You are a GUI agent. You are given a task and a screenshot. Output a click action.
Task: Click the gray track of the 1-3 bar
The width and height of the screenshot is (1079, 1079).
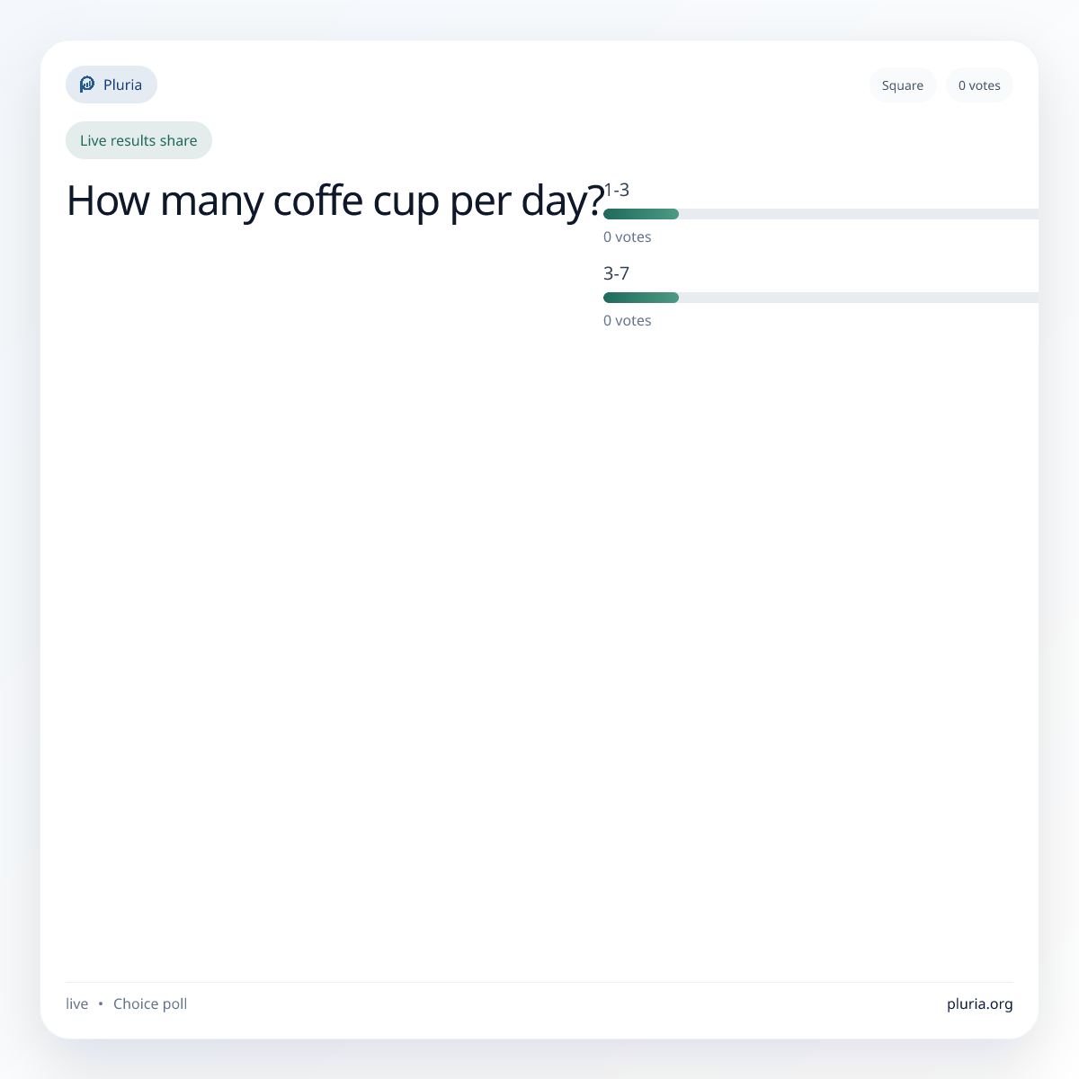[854, 214]
